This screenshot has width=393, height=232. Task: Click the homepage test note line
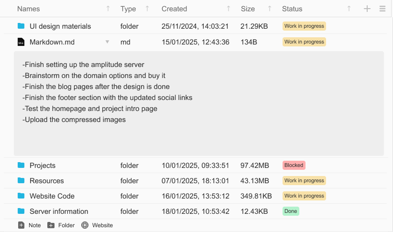point(90,109)
